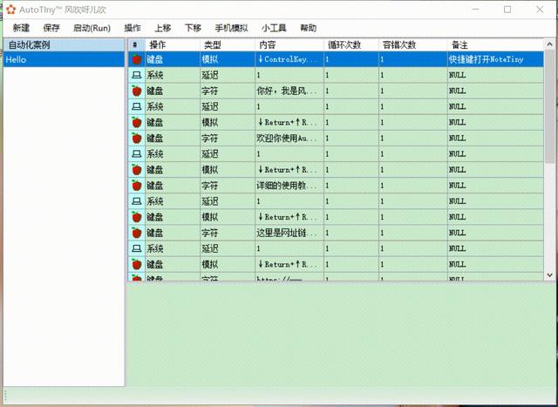The image size is (558, 407).
Task: Select the 详细的使用教... content cell
Action: point(289,186)
